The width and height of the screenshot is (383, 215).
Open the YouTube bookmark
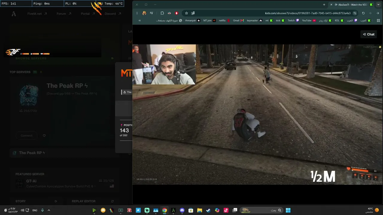tap(309, 21)
